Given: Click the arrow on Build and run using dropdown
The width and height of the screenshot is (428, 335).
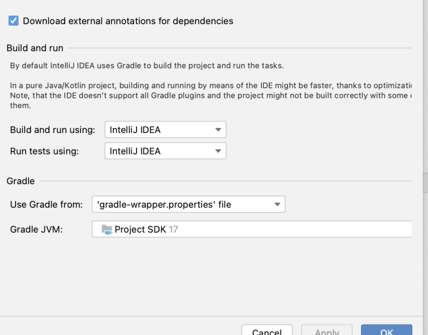Looking at the screenshot, I should point(218,130).
